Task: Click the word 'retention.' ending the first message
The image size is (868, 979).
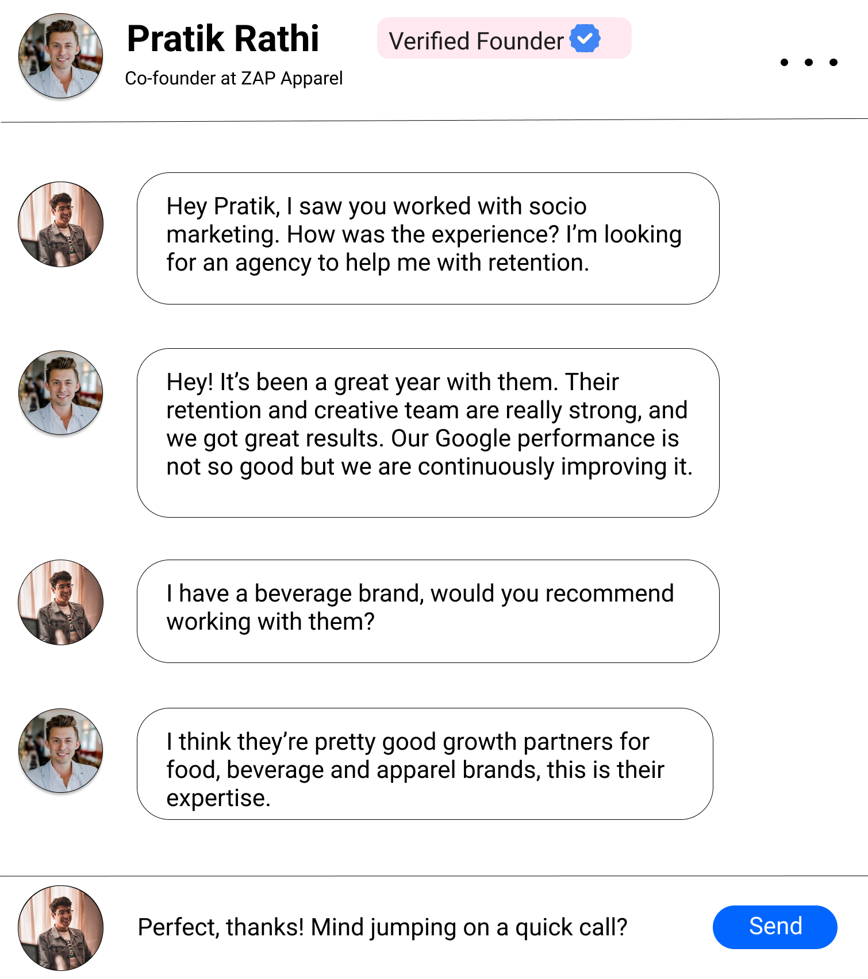Action: (x=538, y=263)
